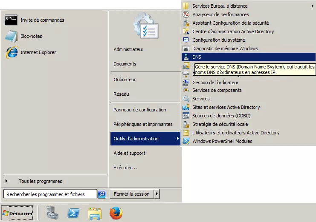The height and width of the screenshot is (222, 316).
Task: Click 'Internet Explorer' label
Action: click(x=38, y=52)
